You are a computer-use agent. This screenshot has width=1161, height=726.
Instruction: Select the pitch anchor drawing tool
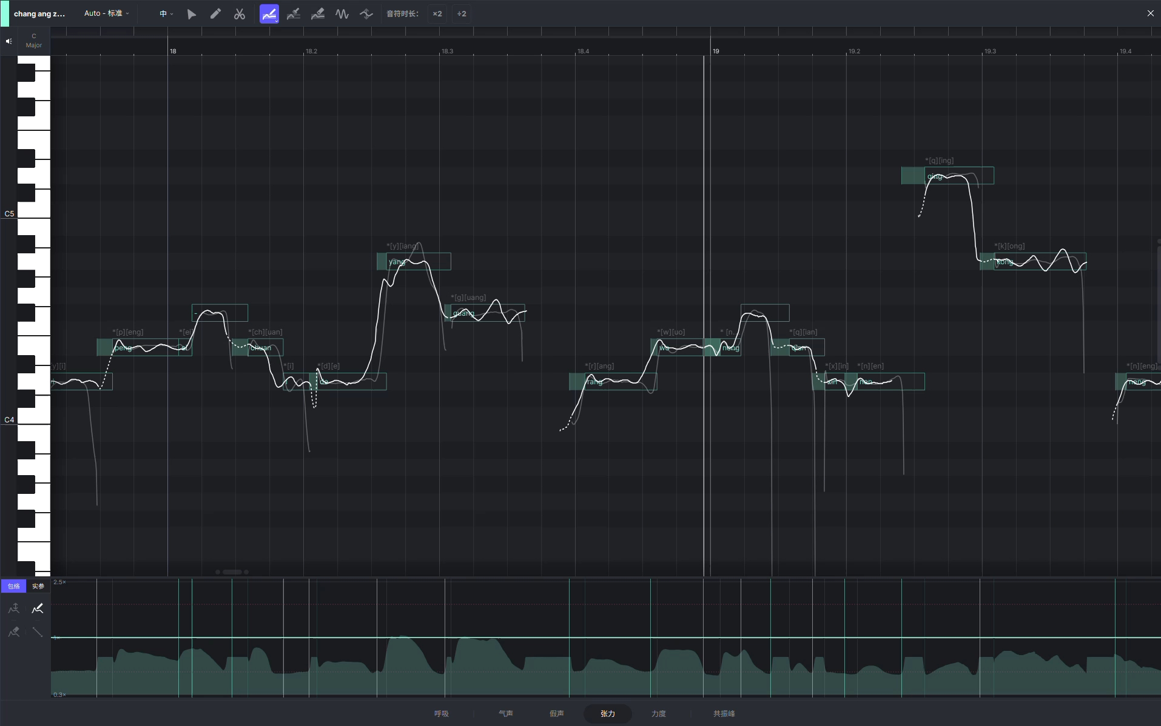294,14
